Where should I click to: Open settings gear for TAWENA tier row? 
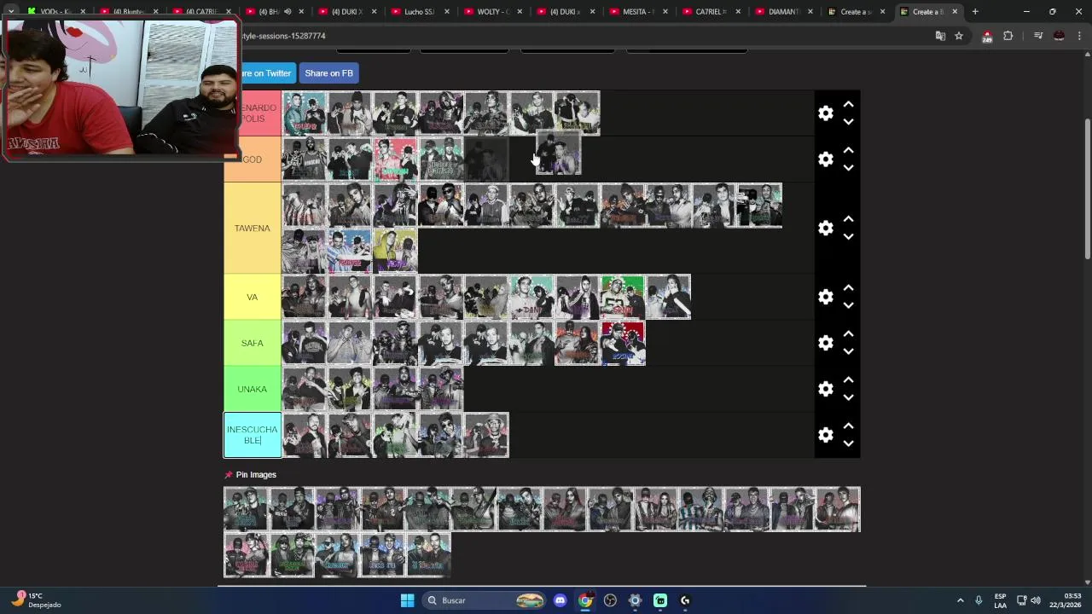[826, 229]
